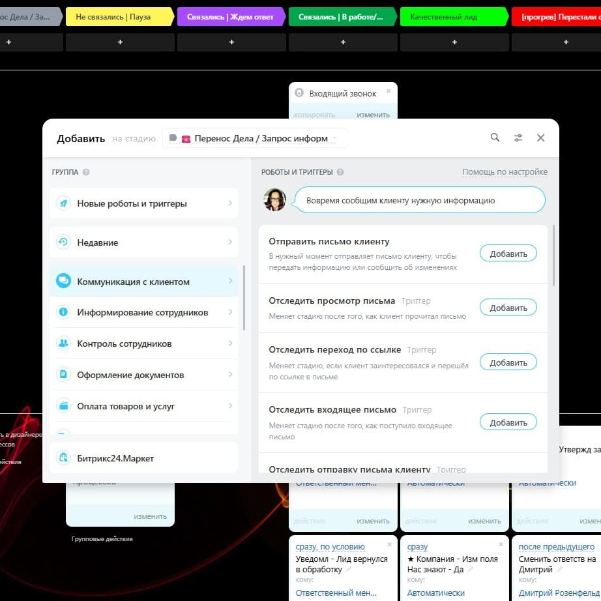Image resolution: width=601 pixels, height=601 pixels.
Task: Click изменить on Входящий звонок card
Action: pos(373,115)
